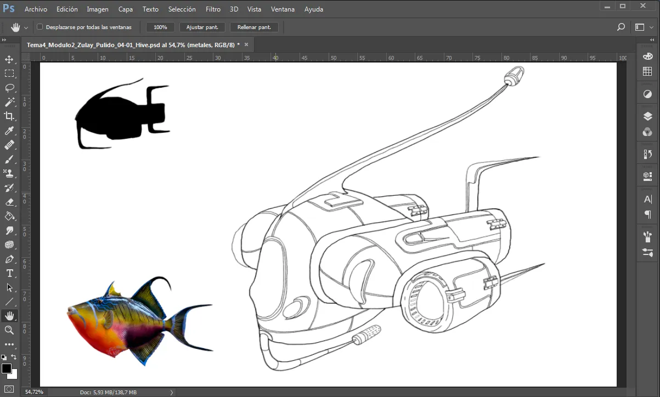Click the Ajustar pant. button
The image size is (660, 397).
pos(202,27)
